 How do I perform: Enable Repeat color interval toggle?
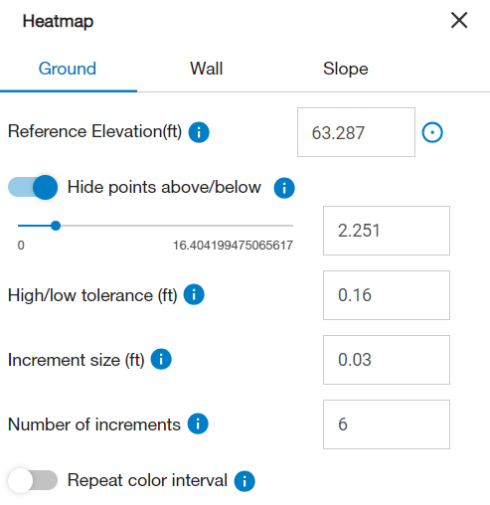(x=33, y=480)
